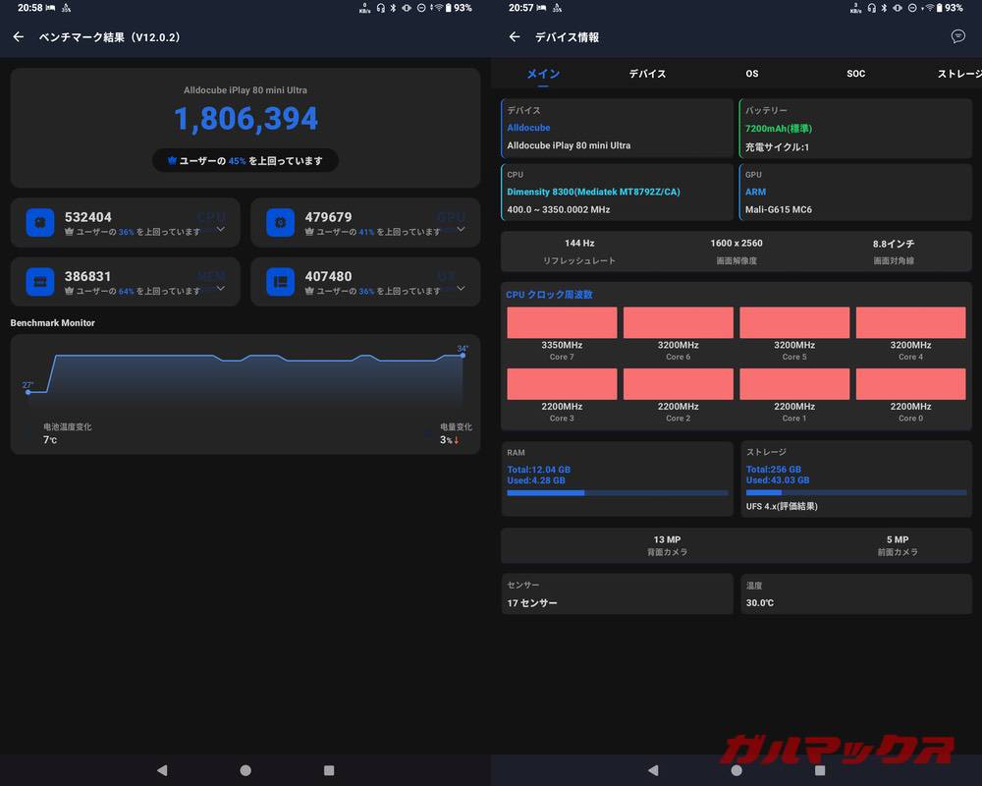Switch to the デバイス tab
The width and height of the screenshot is (982, 786).
point(647,74)
